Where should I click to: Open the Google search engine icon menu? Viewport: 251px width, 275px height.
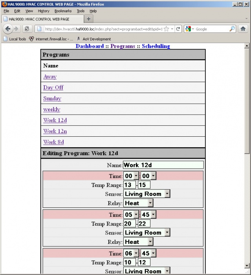[x=189, y=29]
